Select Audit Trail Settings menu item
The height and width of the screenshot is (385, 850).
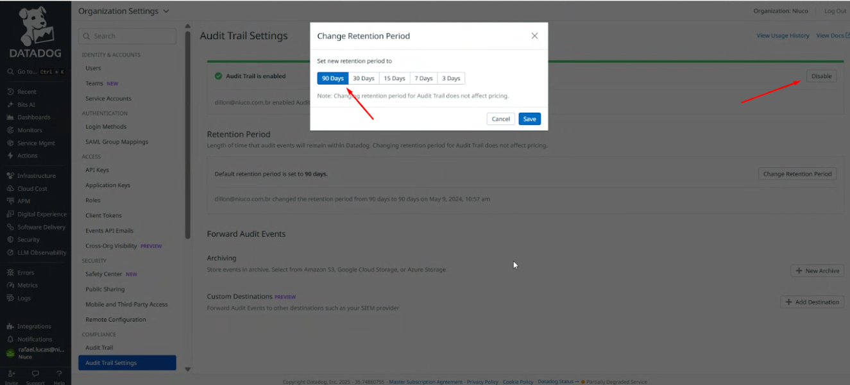pyautogui.click(x=127, y=363)
